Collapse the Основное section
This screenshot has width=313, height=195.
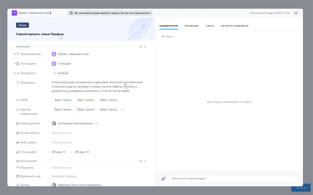click(x=145, y=47)
